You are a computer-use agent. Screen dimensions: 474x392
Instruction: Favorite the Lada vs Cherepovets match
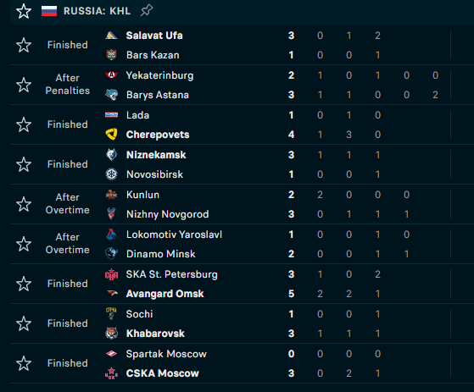(24, 124)
